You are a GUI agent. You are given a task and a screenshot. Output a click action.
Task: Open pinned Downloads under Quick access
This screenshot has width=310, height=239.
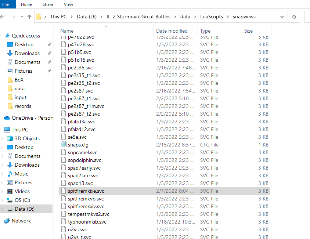pos(27,53)
